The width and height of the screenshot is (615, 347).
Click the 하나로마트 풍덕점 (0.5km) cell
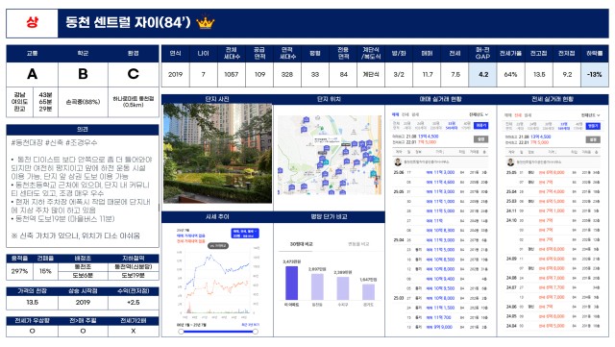click(134, 102)
